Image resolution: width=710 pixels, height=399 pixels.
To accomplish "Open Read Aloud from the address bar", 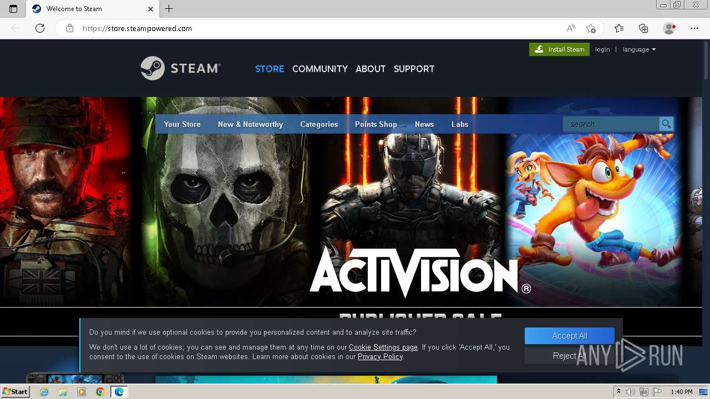I will 571,28.
